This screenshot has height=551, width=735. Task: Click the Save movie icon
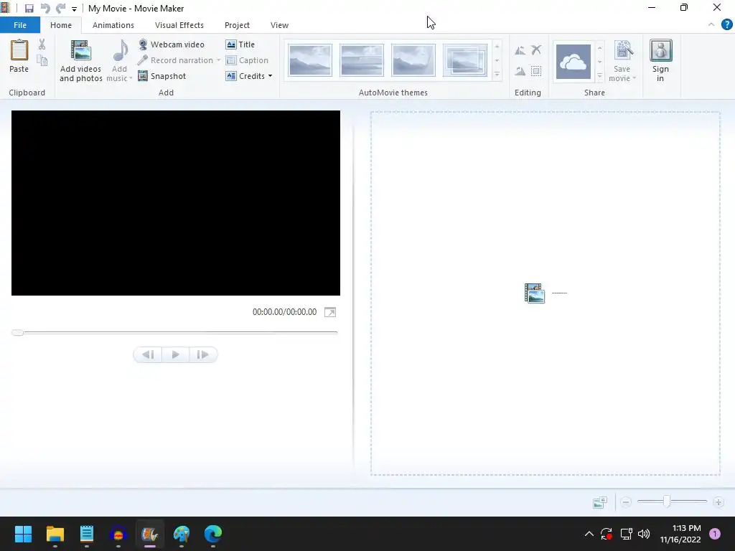624,51
